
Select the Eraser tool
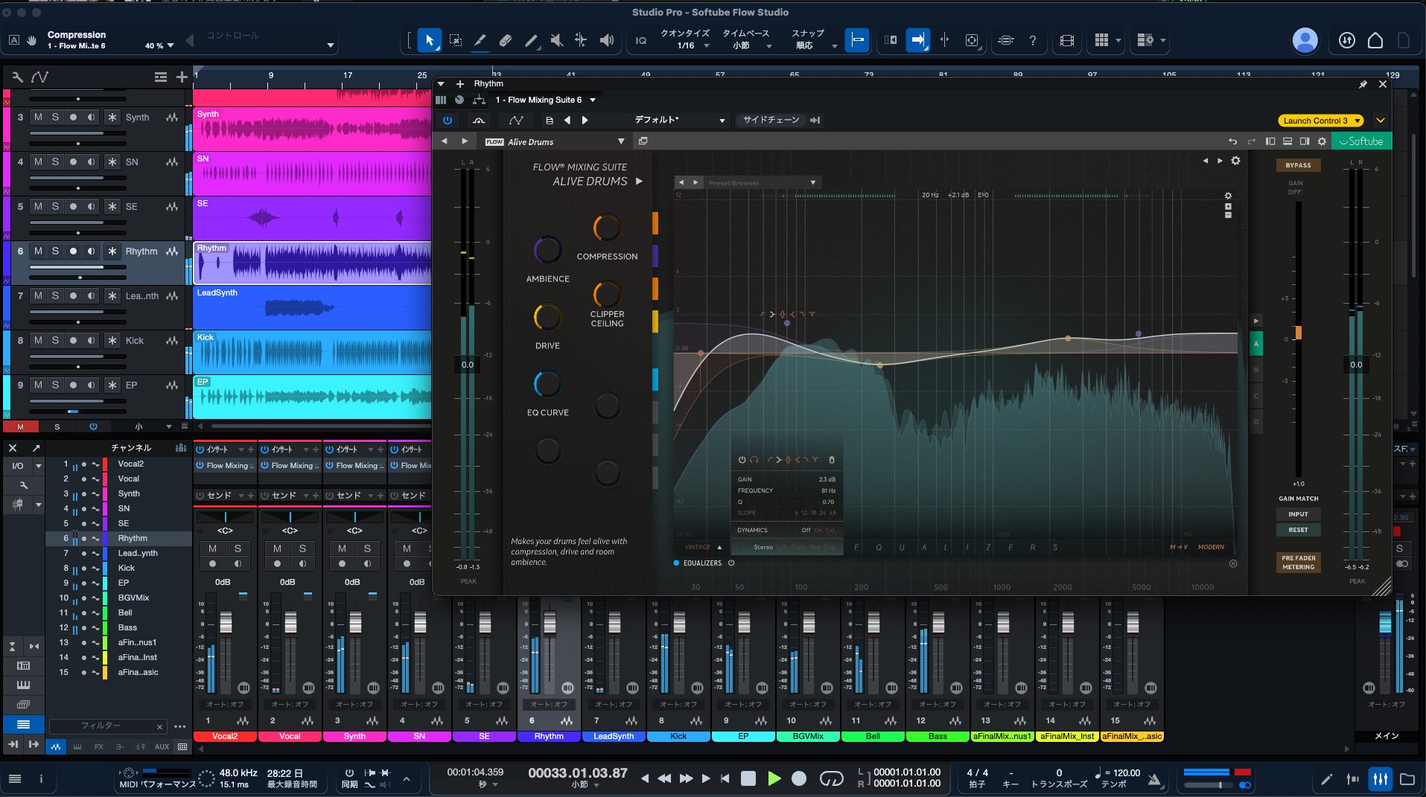[x=505, y=40]
